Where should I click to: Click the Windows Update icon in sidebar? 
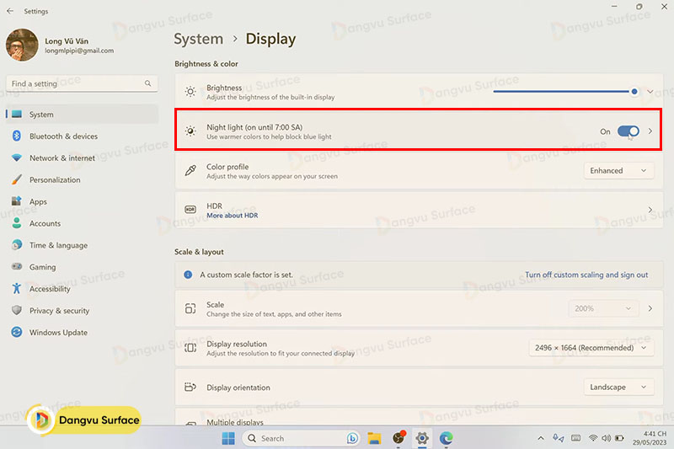16,333
